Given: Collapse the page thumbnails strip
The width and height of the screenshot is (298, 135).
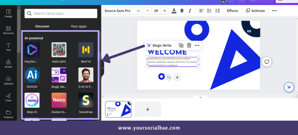Looking at the screenshot, I should (x=200, y=97).
